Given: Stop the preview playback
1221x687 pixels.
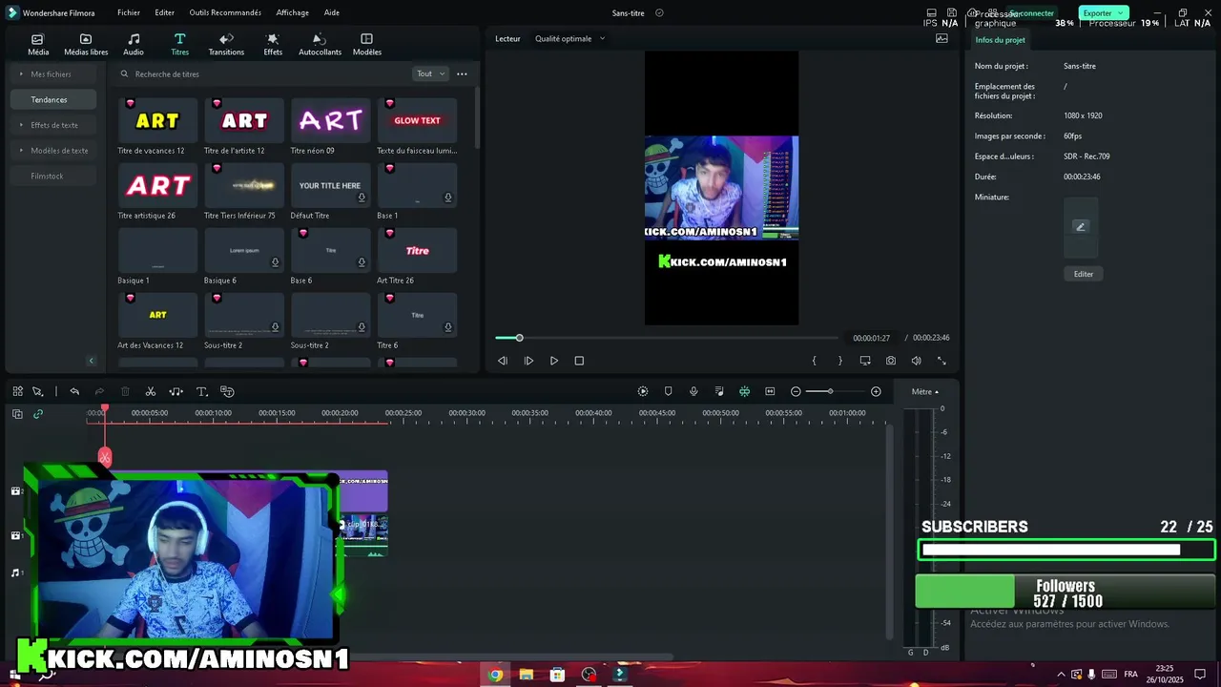Looking at the screenshot, I should click(579, 361).
